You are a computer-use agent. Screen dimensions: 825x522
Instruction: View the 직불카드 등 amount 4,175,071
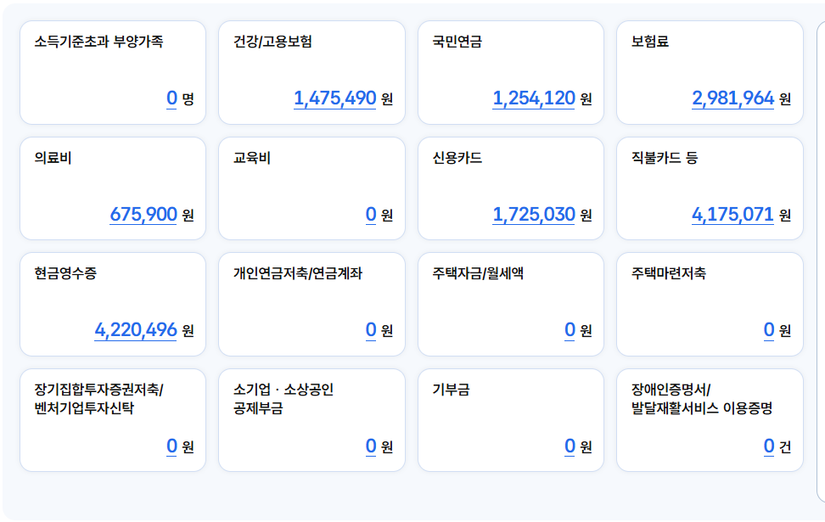pyautogui.click(x=732, y=215)
